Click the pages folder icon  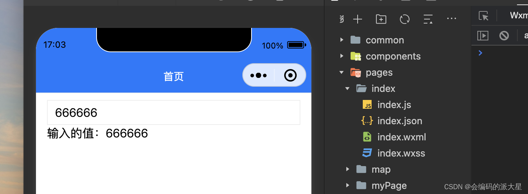tap(355, 72)
